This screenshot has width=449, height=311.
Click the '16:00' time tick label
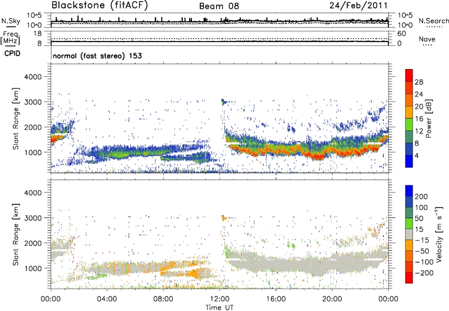click(276, 299)
